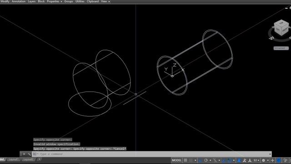This screenshot has width=291, height=164.
Task: Click the Clipboard panel title
Action: point(93,1)
